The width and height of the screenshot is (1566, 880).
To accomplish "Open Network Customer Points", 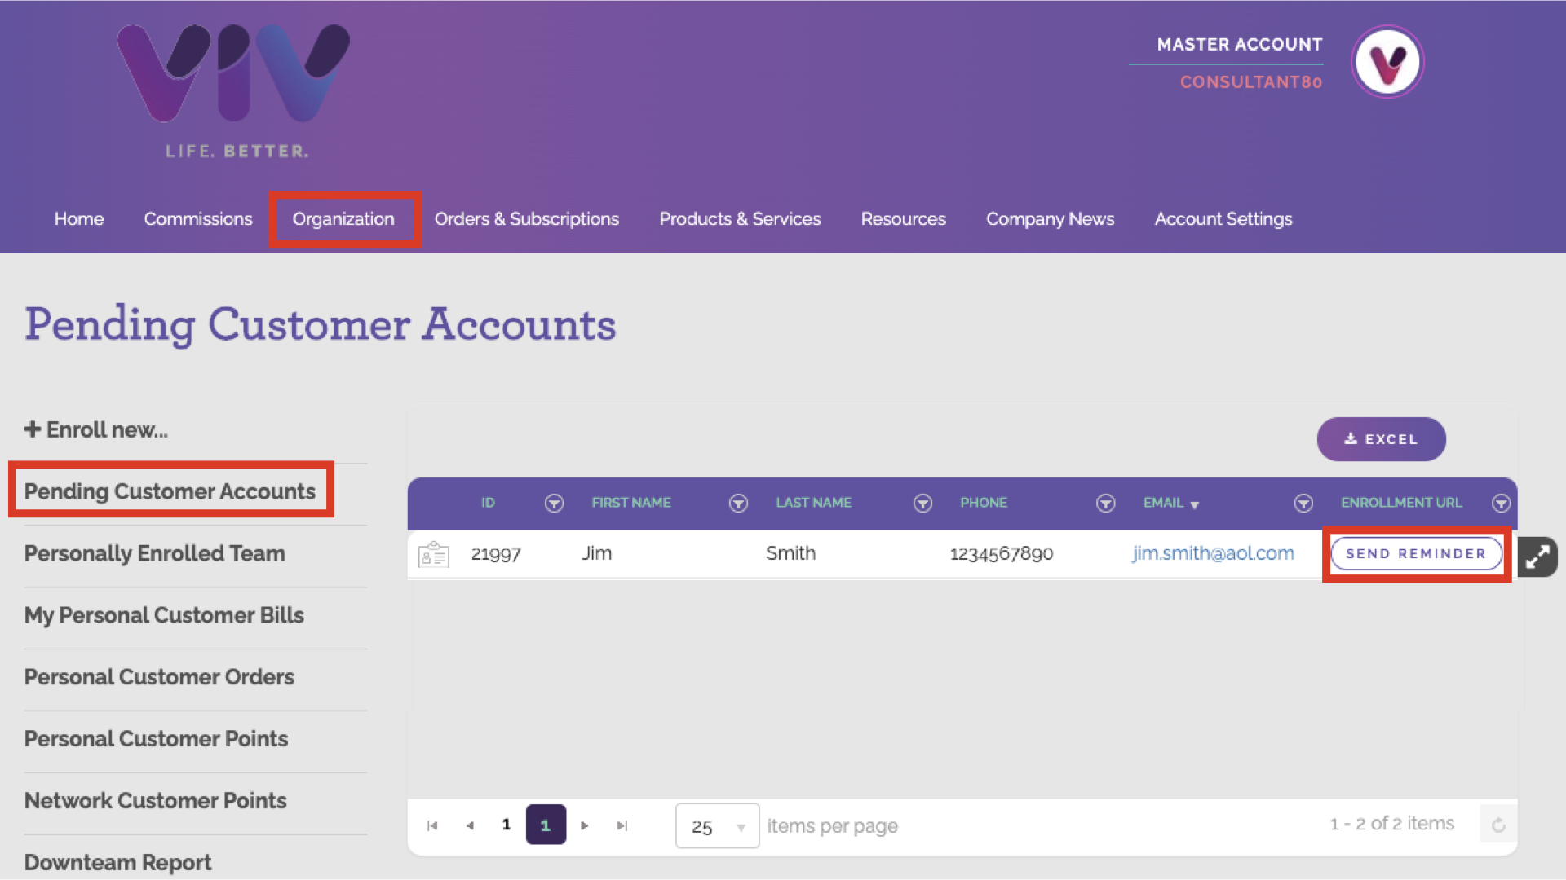I will point(155,801).
